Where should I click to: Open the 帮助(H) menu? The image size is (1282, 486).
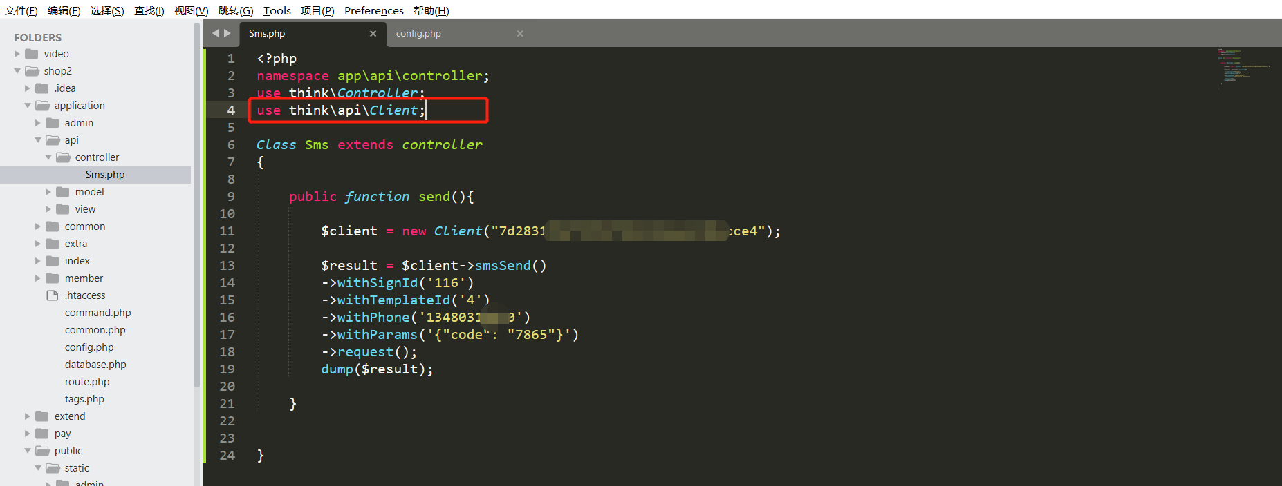pyautogui.click(x=431, y=10)
